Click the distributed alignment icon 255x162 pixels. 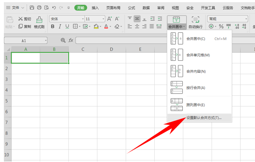click(x=159, y=26)
